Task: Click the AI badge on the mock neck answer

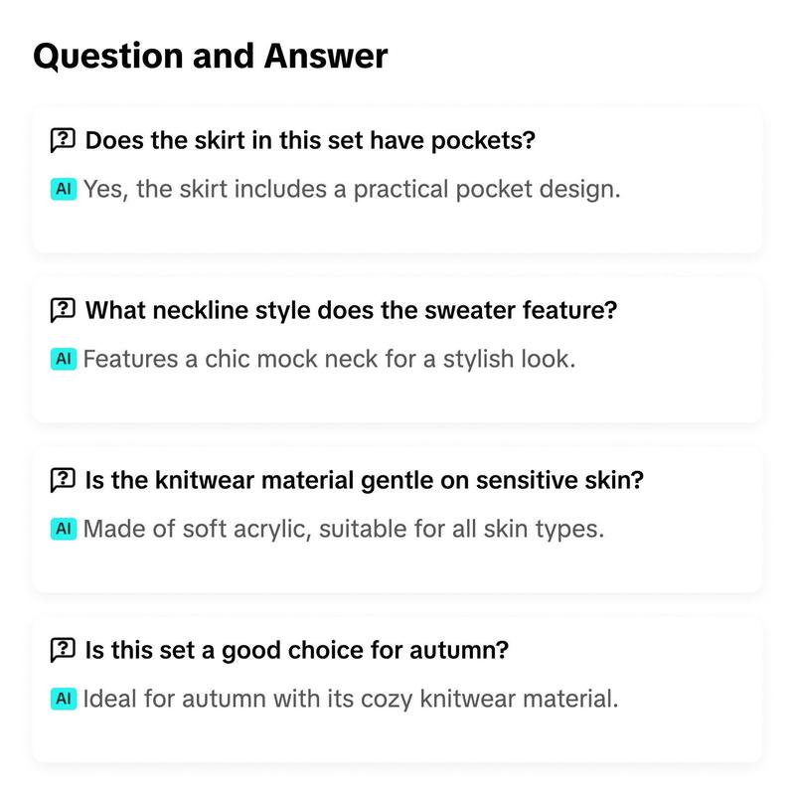Action: [64, 359]
